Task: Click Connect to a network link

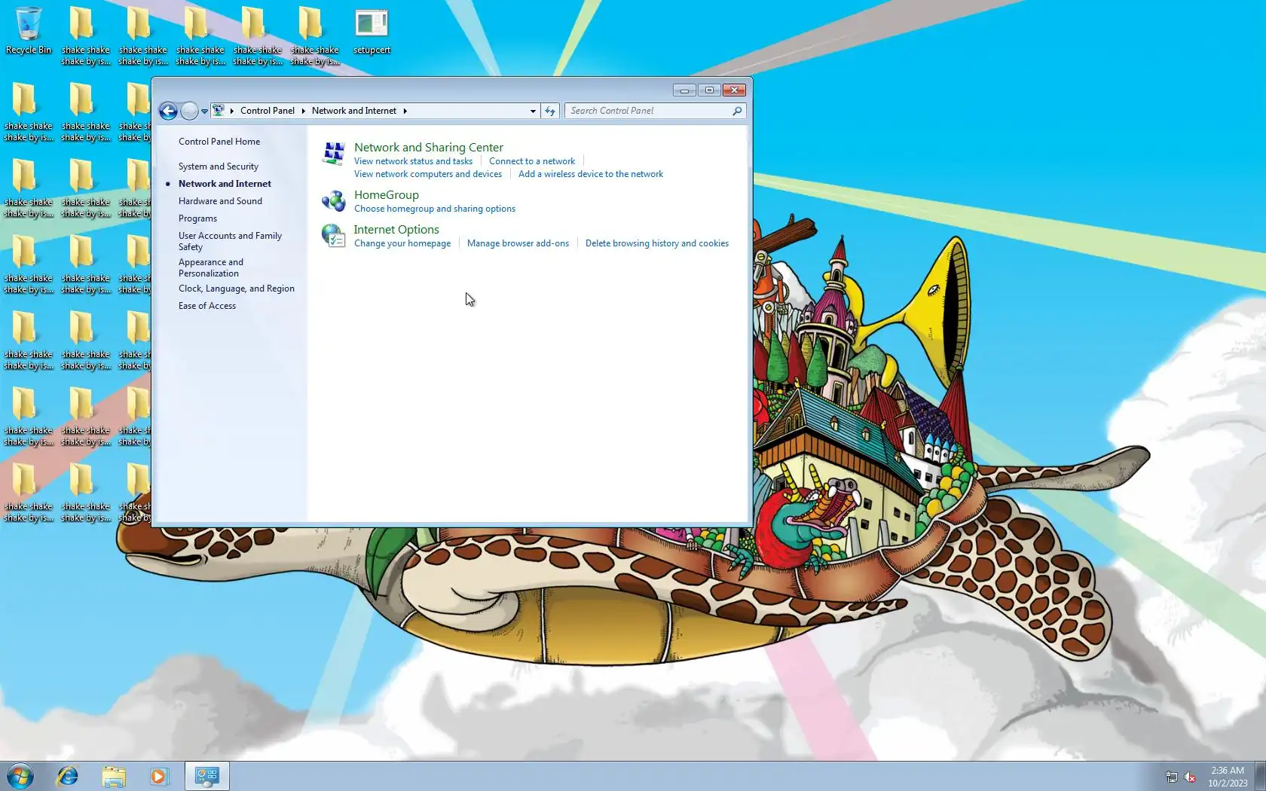Action: [532, 161]
